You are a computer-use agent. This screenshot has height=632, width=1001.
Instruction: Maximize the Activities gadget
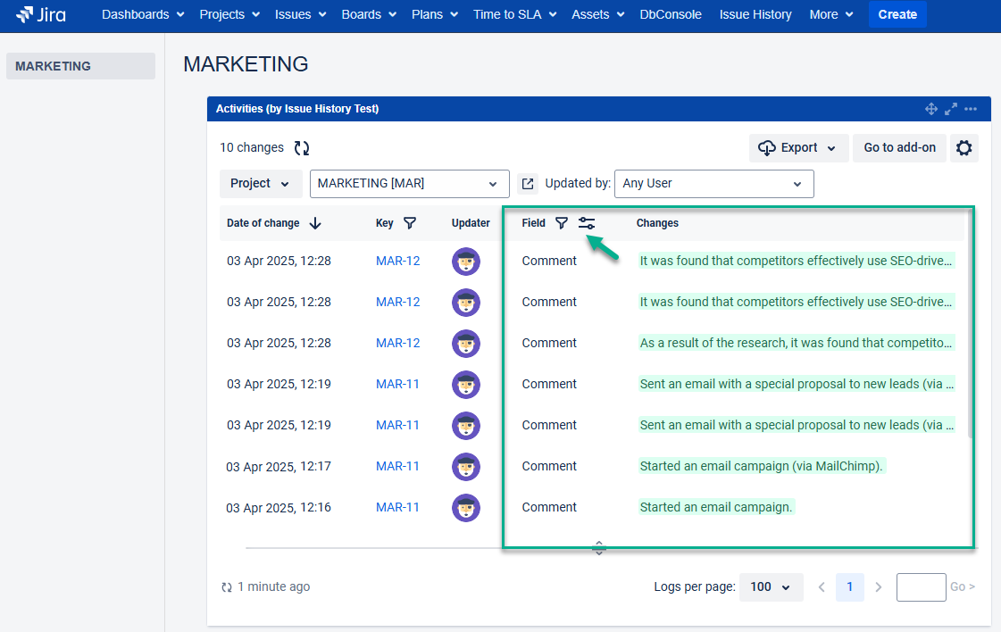pyautogui.click(x=951, y=109)
